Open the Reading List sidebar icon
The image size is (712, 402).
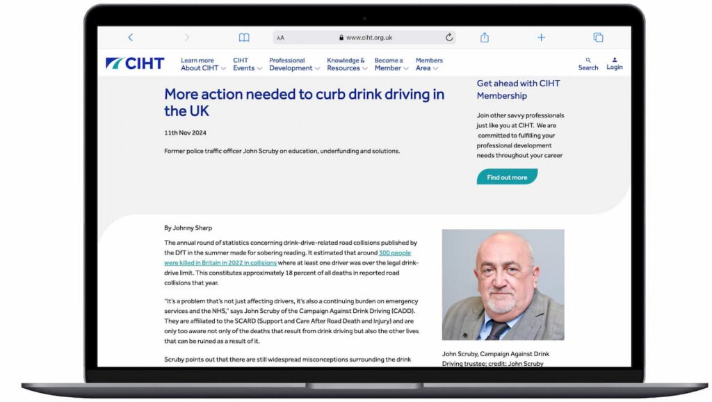[x=244, y=37]
